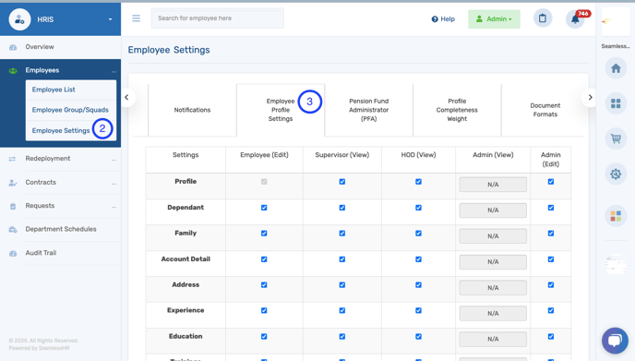Select the Employee Profile Settings tab
Screen dimensions: 635x361
coord(281,110)
